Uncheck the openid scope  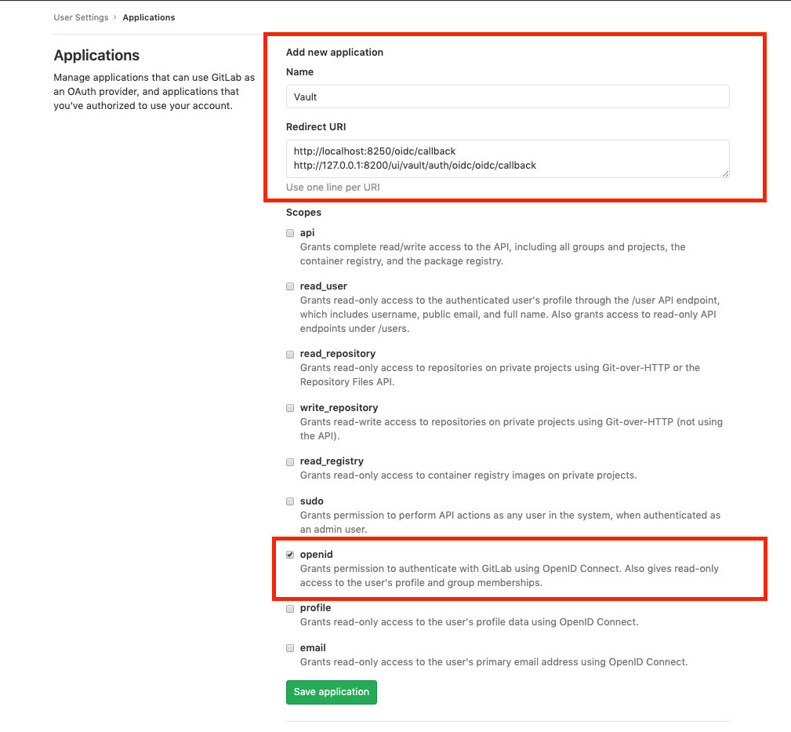290,554
